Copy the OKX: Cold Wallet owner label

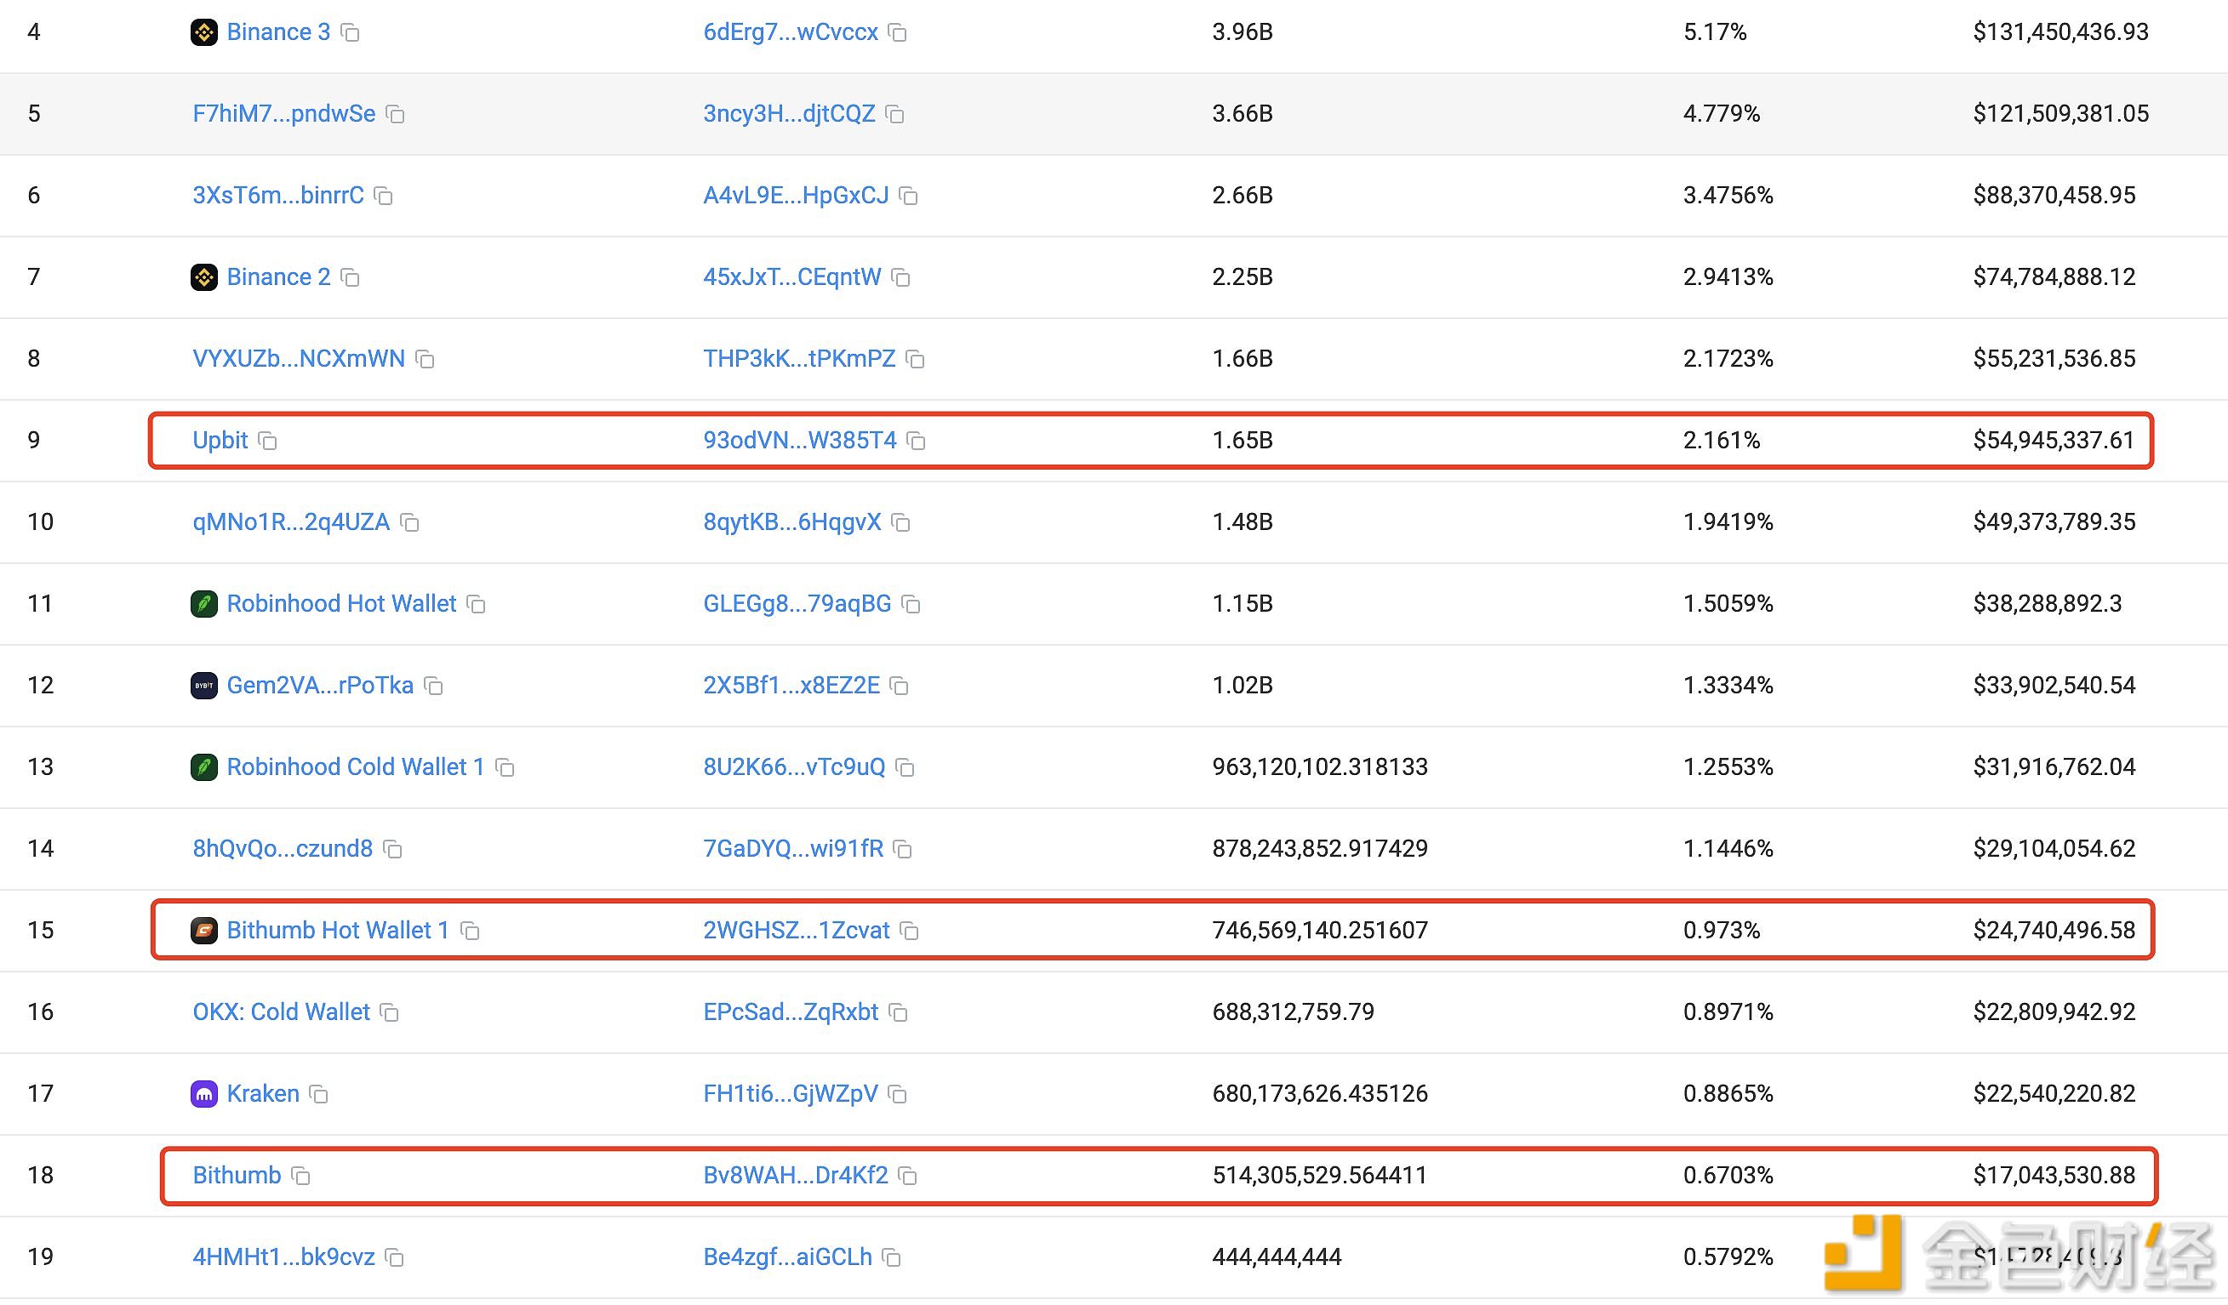click(390, 1012)
